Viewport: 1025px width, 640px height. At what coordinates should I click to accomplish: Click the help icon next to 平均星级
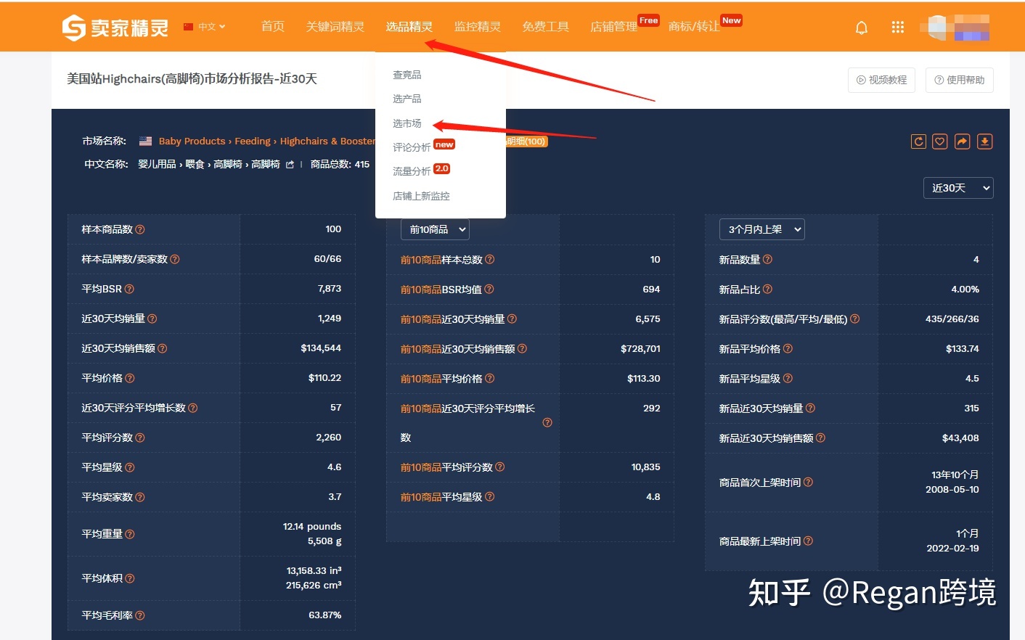[130, 467]
